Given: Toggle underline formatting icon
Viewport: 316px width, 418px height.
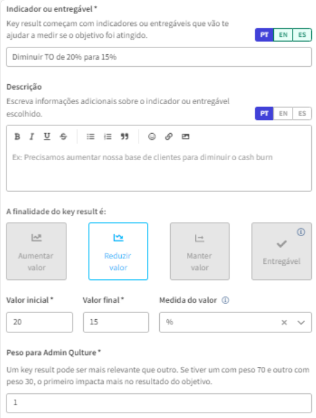Looking at the screenshot, I should [47, 137].
